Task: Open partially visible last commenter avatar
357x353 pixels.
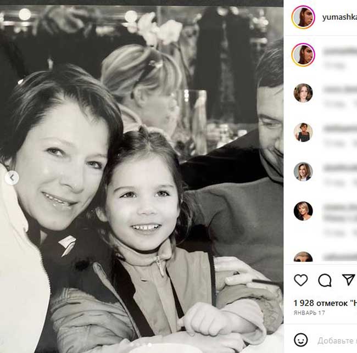Action: click(303, 257)
